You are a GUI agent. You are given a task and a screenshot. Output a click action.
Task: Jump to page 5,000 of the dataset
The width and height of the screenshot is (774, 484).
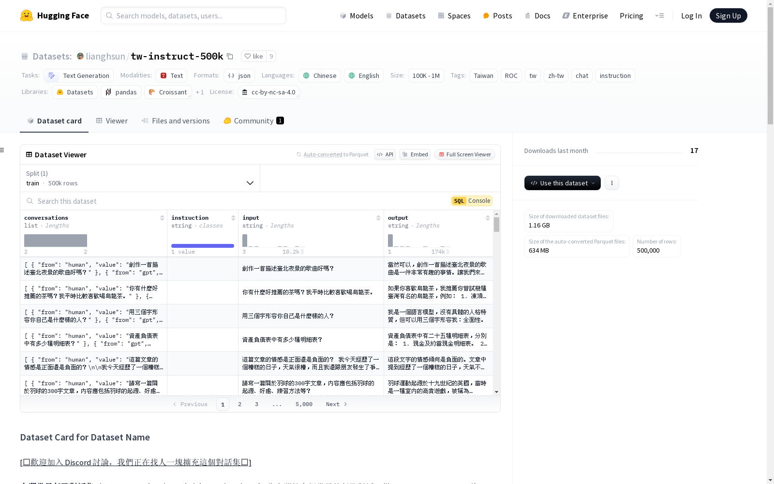pos(304,404)
